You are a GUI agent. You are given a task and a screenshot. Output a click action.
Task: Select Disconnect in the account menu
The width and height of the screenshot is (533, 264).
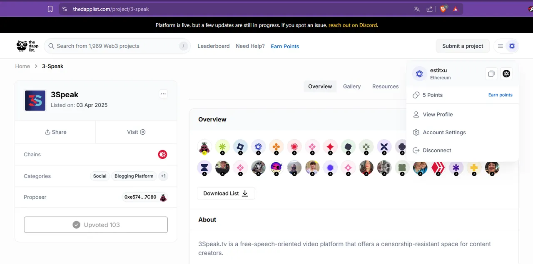tap(437, 150)
